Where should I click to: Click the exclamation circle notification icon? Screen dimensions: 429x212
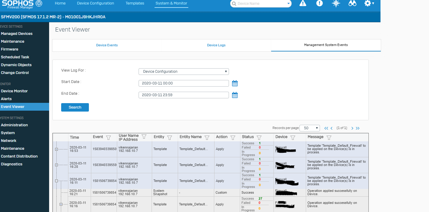coord(320,3)
